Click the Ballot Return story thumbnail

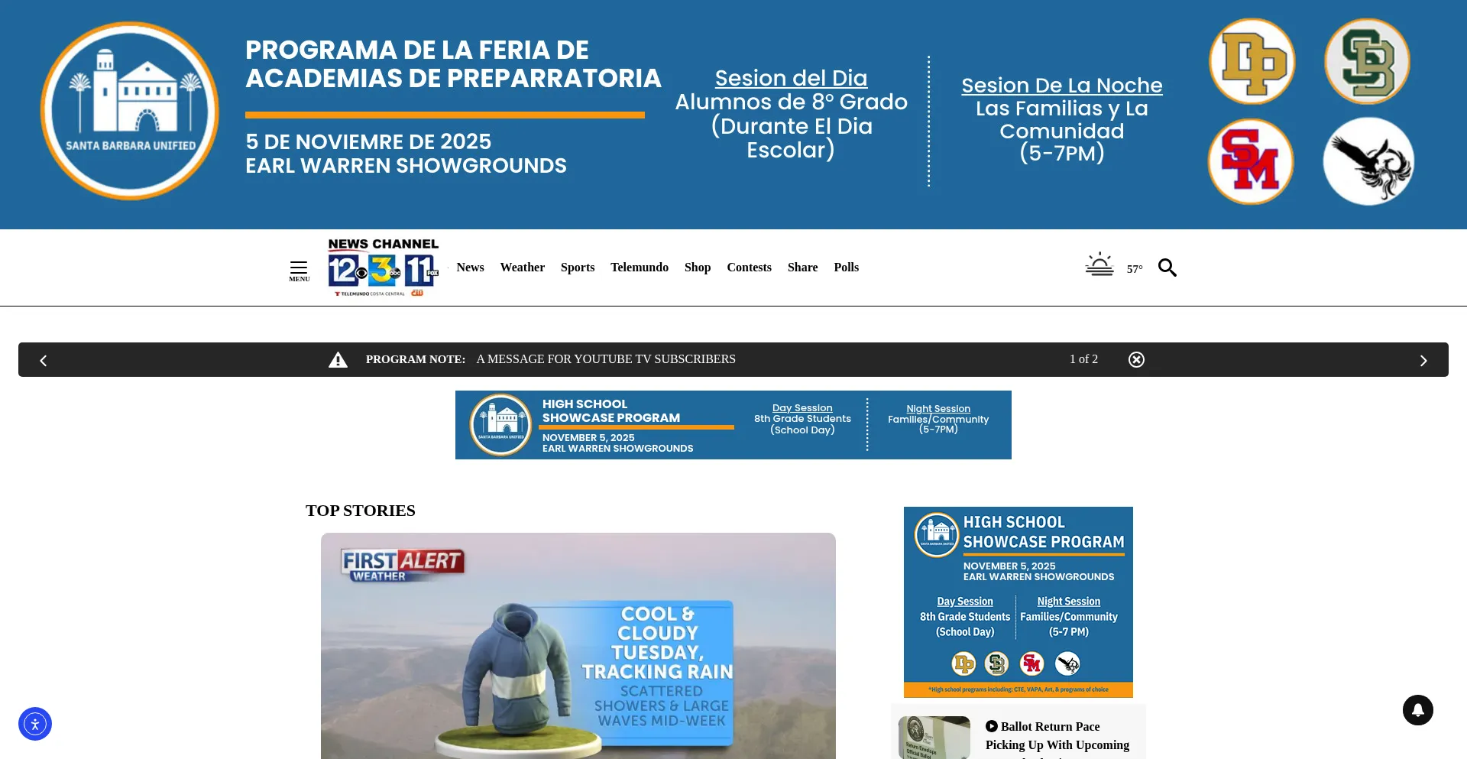[x=934, y=738]
